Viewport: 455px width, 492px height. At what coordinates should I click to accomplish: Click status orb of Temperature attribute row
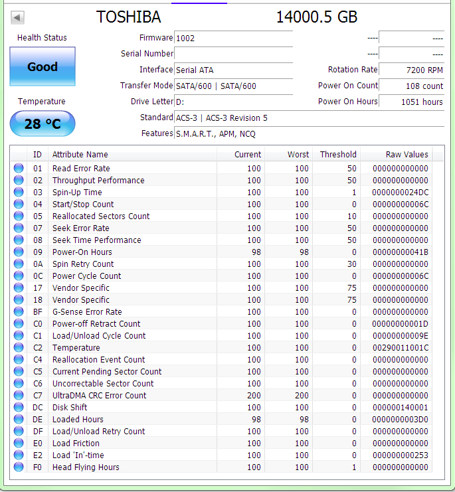pyautogui.click(x=19, y=347)
